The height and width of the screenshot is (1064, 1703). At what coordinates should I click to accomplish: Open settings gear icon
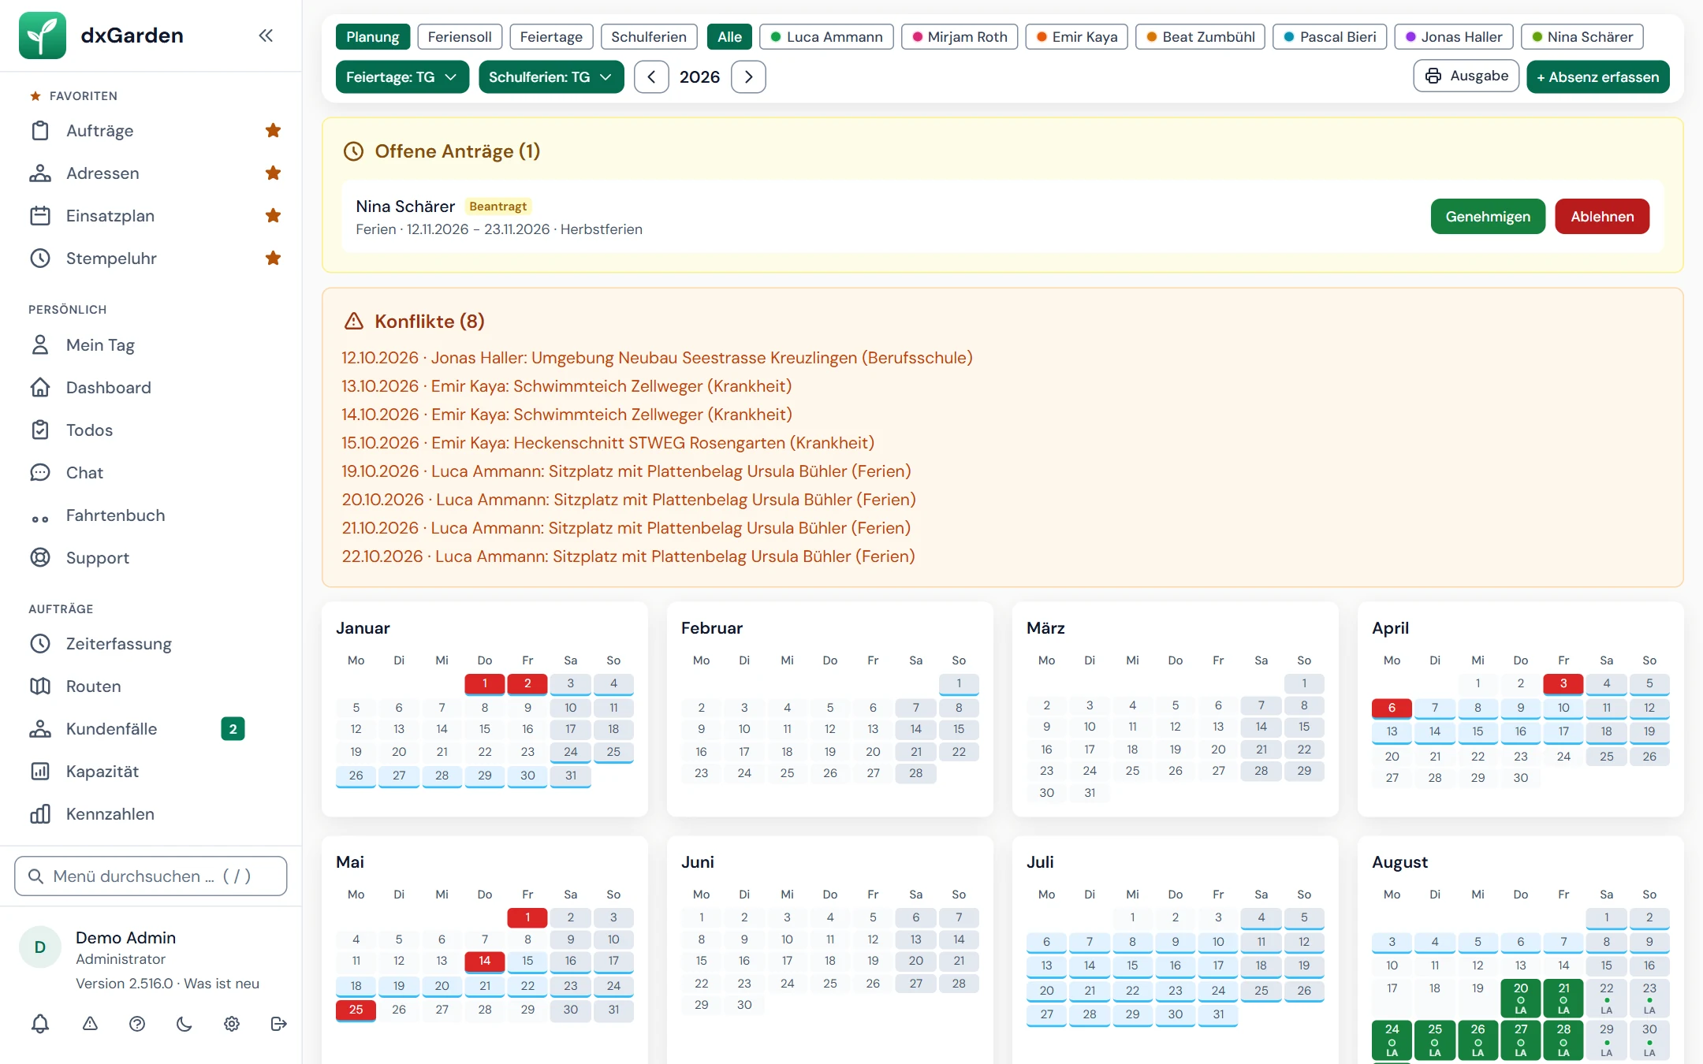[231, 1024]
